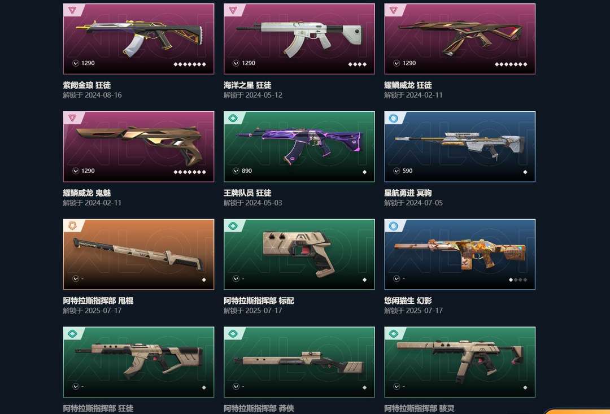The image size is (610, 414).
Task: Click the blue tier icon on 星航勇进 冥驹 card
Action: tap(393, 118)
